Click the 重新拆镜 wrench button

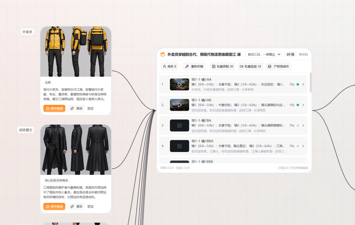coord(194,66)
